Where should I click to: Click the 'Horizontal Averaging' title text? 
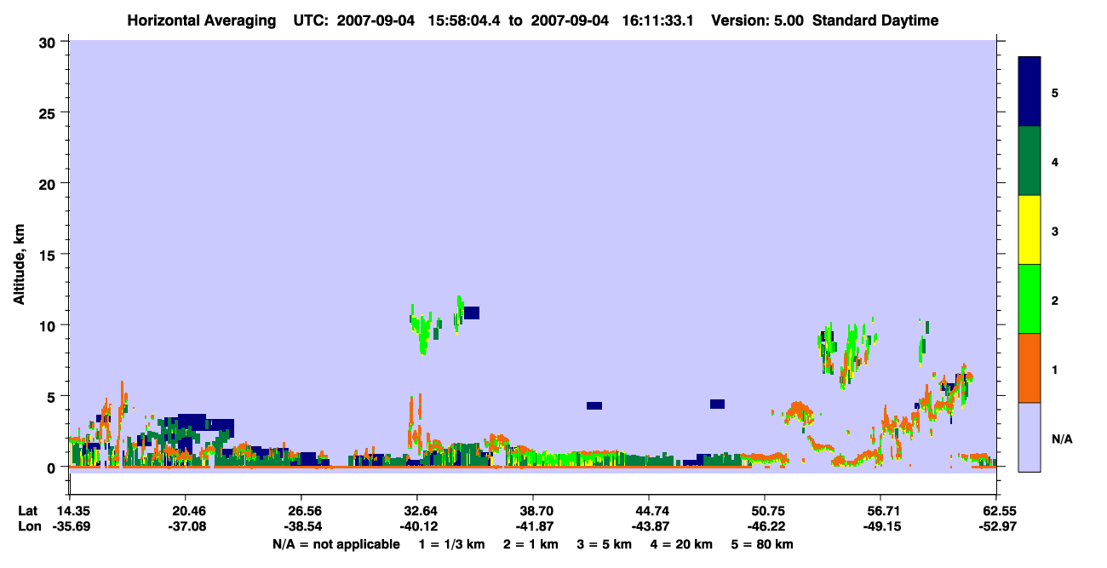tap(203, 20)
